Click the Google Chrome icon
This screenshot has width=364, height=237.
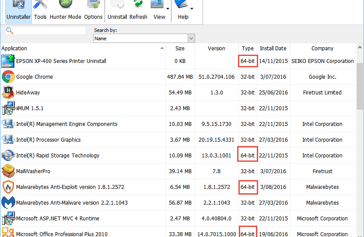pos(8,77)
